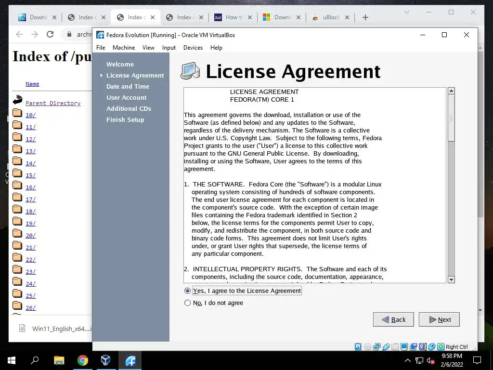Viewport: 493px width, 370px height.
Task: Click license text scrollbar down arrow
Action: click(451, 279)
